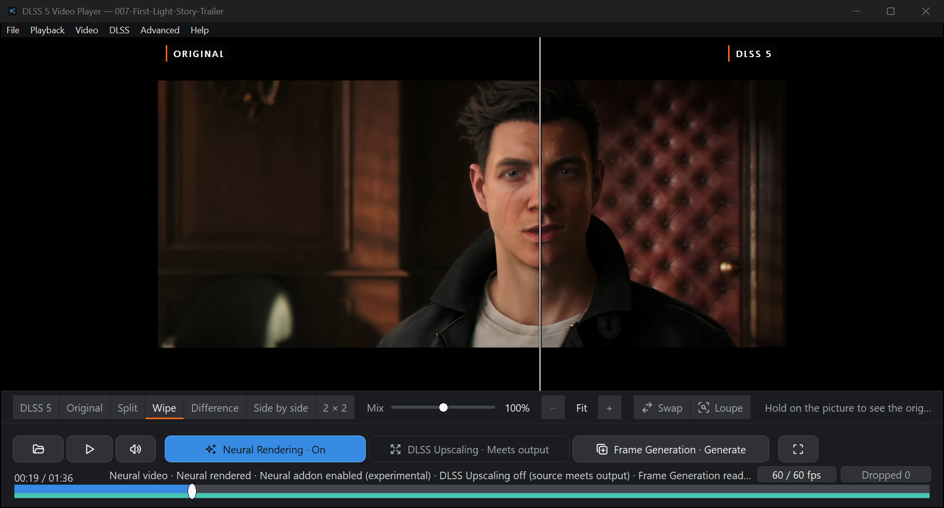Viewport: 944px width, 508px height.
Task: Click the DLSS 5 label above the video
Action: (x=753, y=54)
